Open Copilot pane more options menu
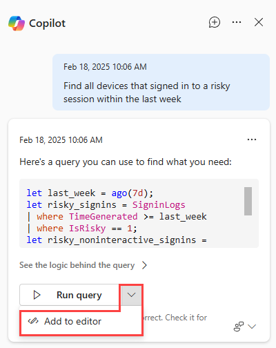The height and width of the screenshot is (348, 276). tap(237, 22)
